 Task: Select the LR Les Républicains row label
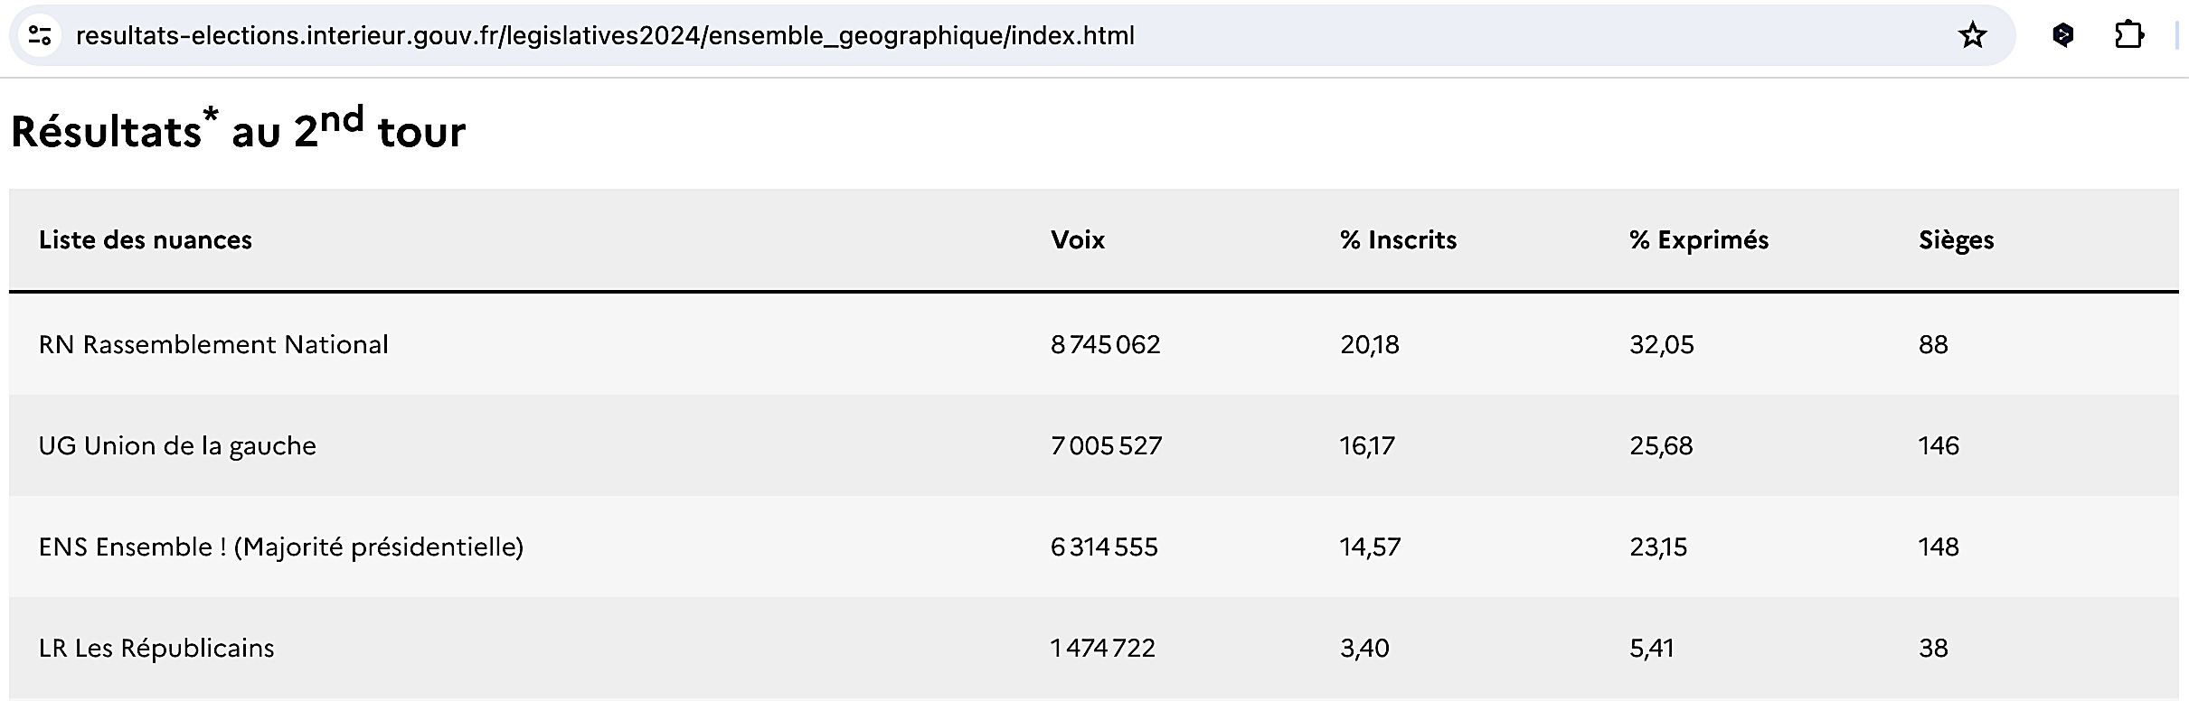click(156, 649)
